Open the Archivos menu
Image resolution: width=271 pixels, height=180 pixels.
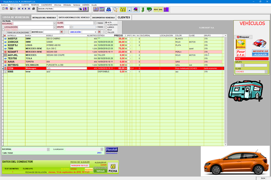tap(4, 5)
